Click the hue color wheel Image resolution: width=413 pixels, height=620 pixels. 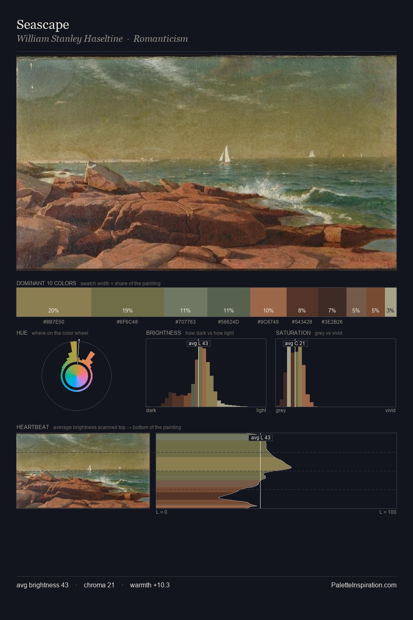point(76,376)
